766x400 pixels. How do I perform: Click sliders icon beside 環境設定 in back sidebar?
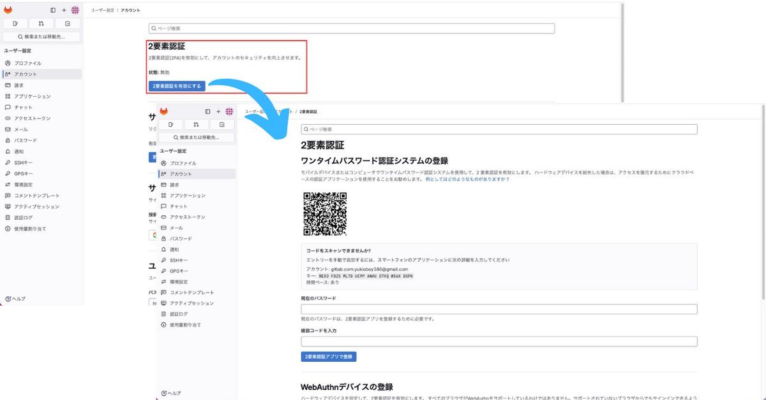point(8,185)
